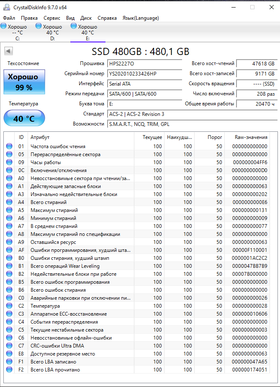Click the Хорошо 99 % health status button
Image resolution: width=280 pixels, height=387 pixels.
pyautogui.click(x=24, y=82)
